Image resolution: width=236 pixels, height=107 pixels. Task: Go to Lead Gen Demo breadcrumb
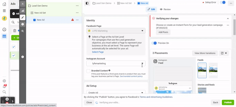point(102,3)
